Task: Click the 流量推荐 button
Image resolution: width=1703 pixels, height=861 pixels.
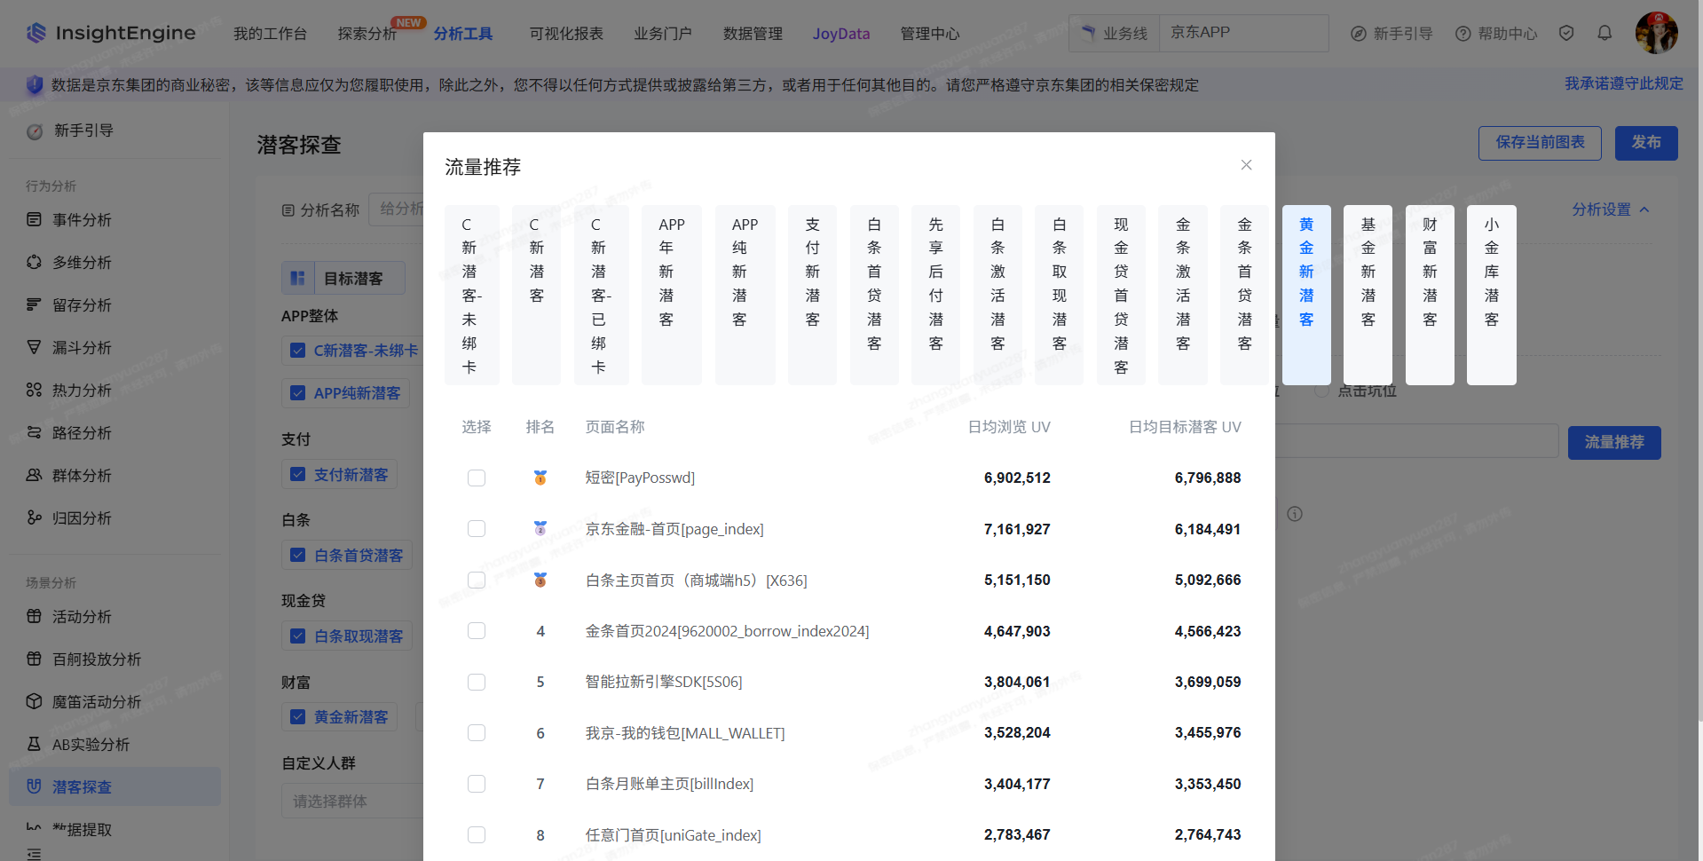Action: tap(1614, 442)
